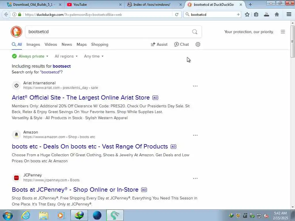This screenshot has width=295, height=221.
Task: Click DuckDuckGo duck logo
Action: (16, 32)
